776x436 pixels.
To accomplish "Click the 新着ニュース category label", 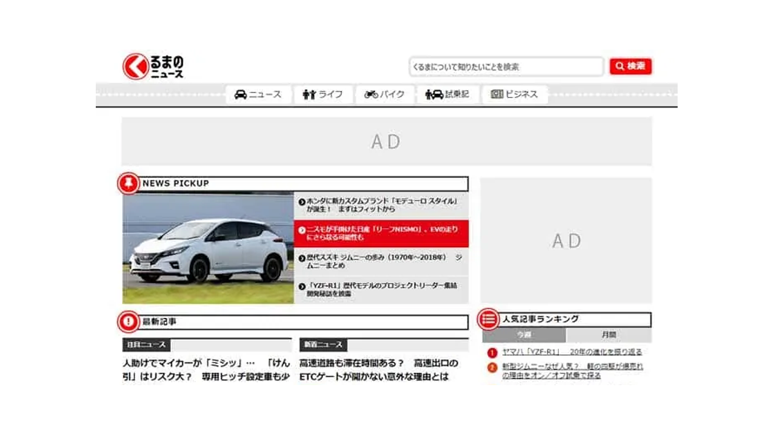I will pos(324,345).
